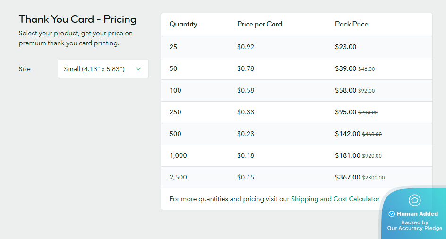Click the Price per Card column header
Viewport: 446px width, 239px height.
coord(259,24)
